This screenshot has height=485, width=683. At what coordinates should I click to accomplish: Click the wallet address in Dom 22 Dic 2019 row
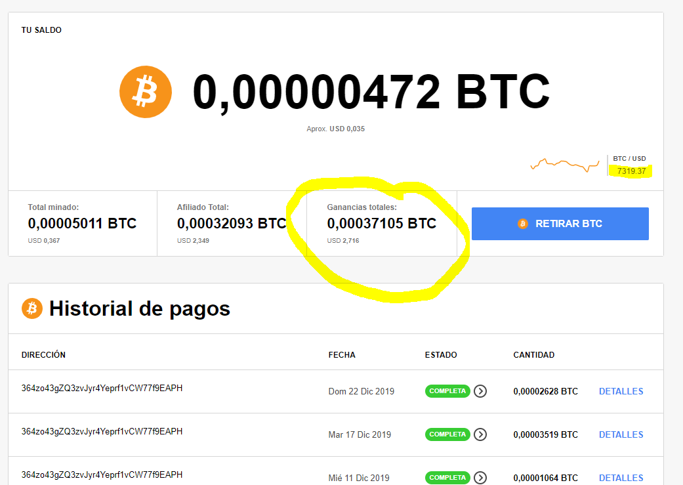click(x=102, y=388)
